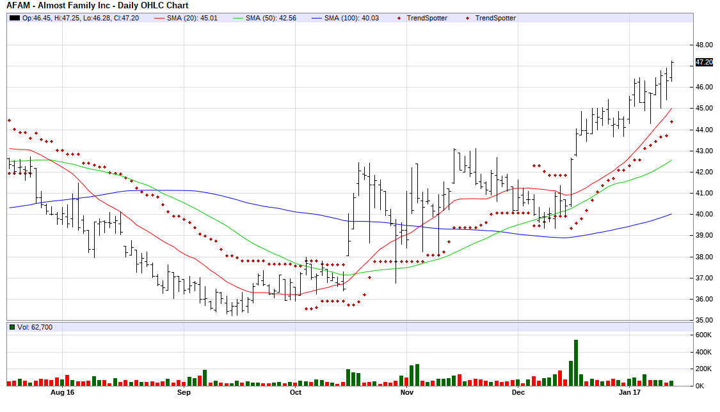The width and height of the screenshot is (720, 412).
Task: Click the 38.00 price axis label
Action: pyautogui.click(x=704, y=257)
